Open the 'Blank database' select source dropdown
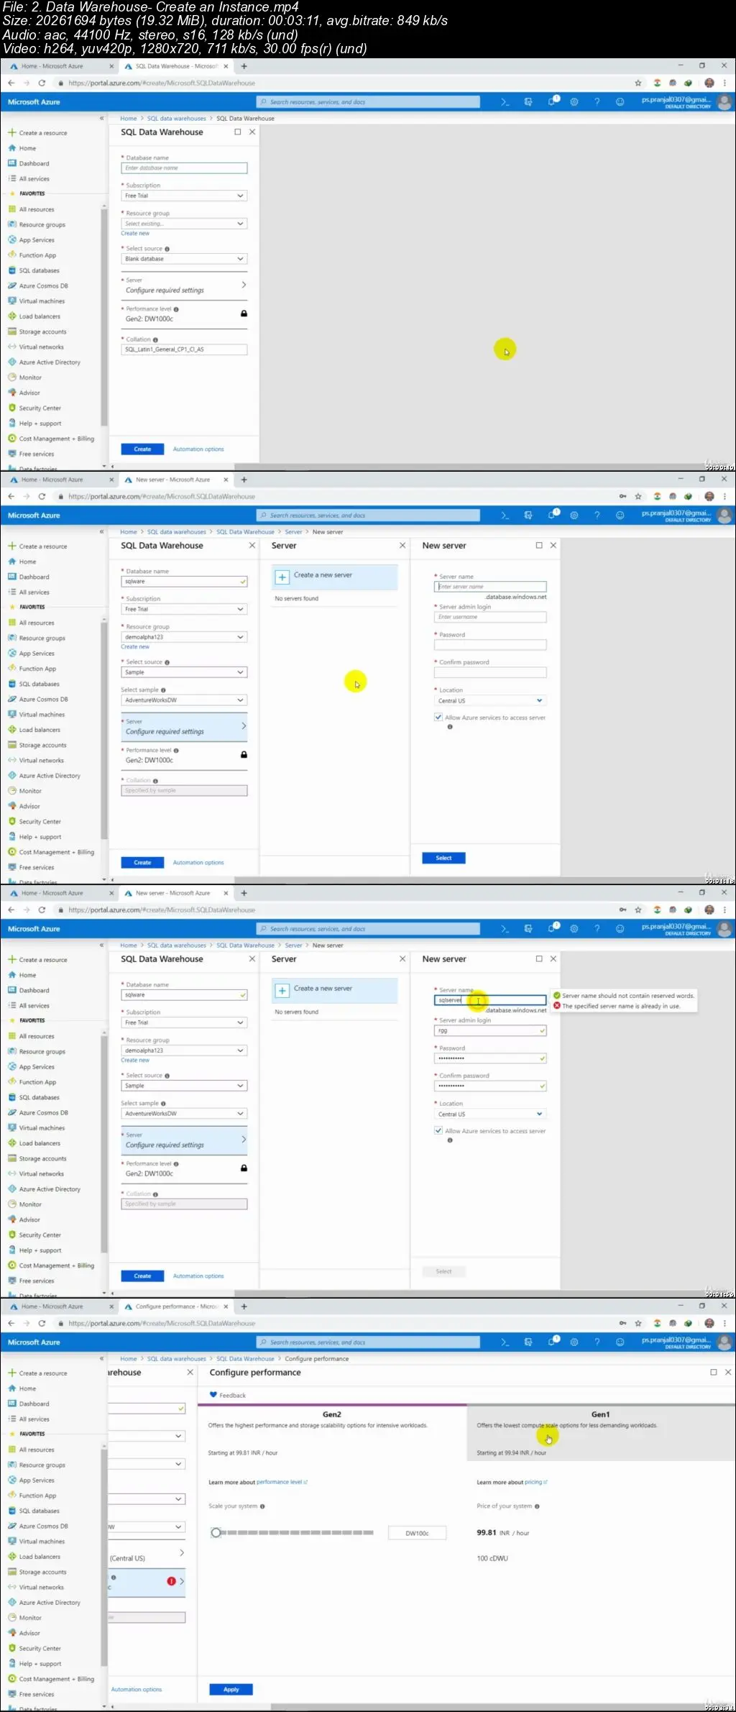The height and width of the screenshot is (1712, 736). click(184, 259)
